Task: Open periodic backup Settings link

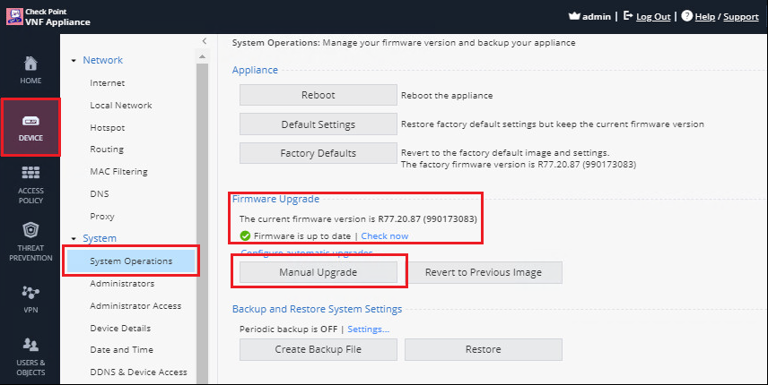Action: click(x=369, y=329)
